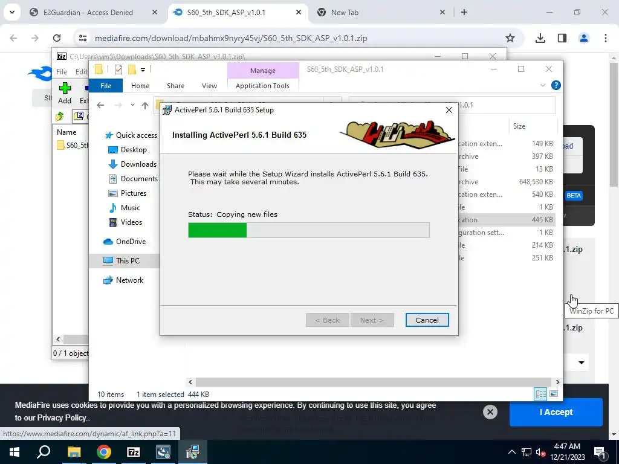Image resolution: width=619 pixels, height=464 pixels.
Task: Select the 149 KB file row
Action: coord(507,144)
